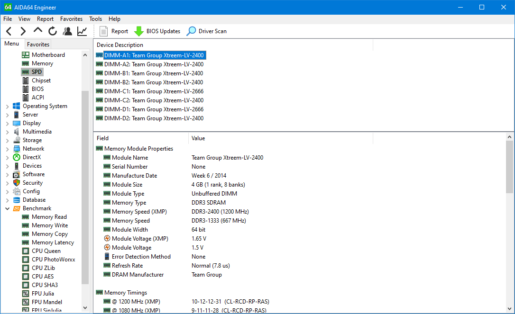Viewport: 515px width, 314px height.
Task: Go forward with the right arrow icon
Action: point(23,31)
